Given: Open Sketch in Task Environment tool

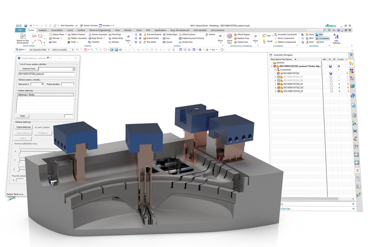Looking at the screenshot, I should [x=23, y=38].
